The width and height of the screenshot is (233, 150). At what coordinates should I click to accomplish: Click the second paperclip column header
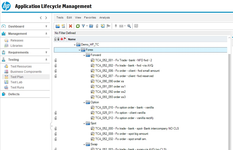tap(59, 39)
